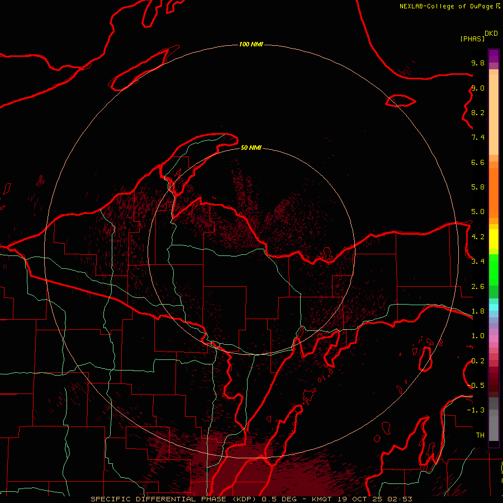The width and height of the screenshot is (503, 503).
Task: Click the 9.0 scale value
Action: 478,88
